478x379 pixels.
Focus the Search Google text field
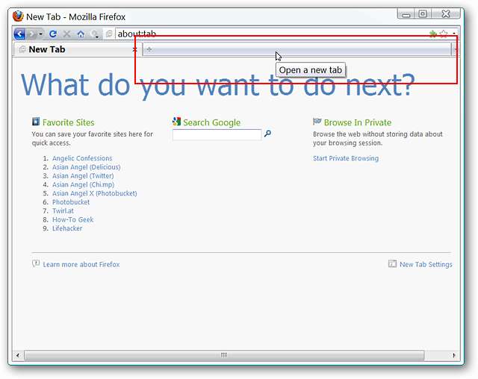click(217, 134)
